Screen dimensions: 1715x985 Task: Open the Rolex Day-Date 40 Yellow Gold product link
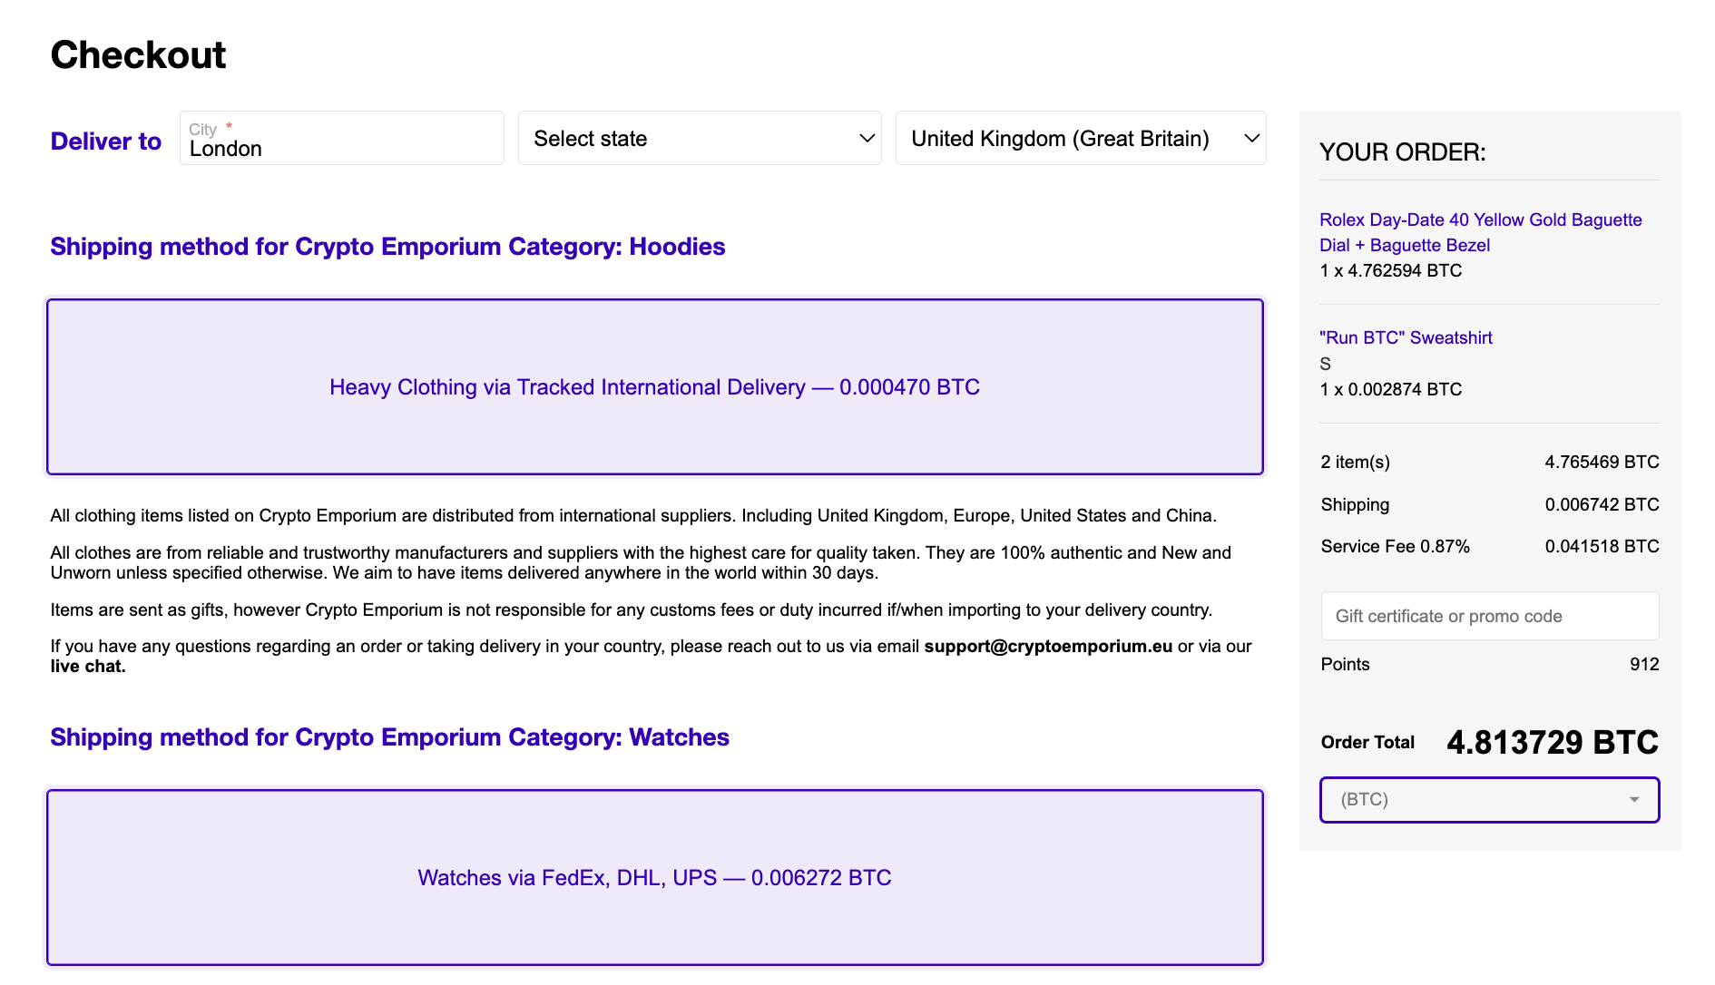pyautogui.click(x=1480, y=232)
